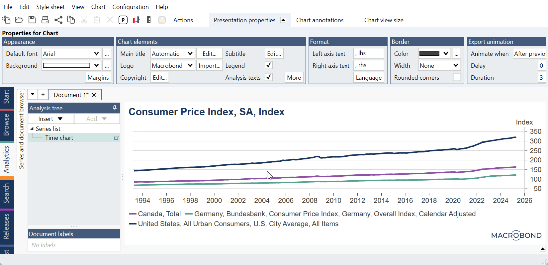Open the Background color dropdown
Image resolution: width=548 pixels, height=265 pixels.
point(71,65)
